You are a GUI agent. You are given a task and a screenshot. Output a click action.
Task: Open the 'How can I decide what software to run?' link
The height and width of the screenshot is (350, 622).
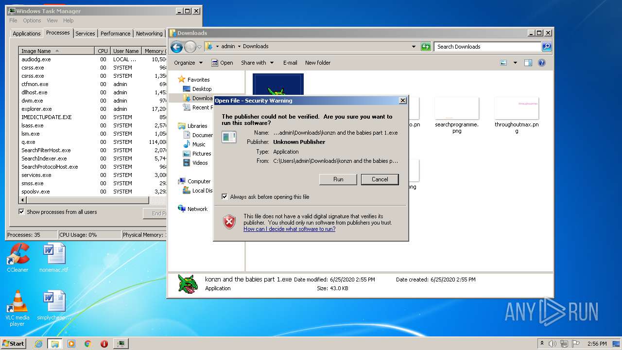(x=289, y=229)
